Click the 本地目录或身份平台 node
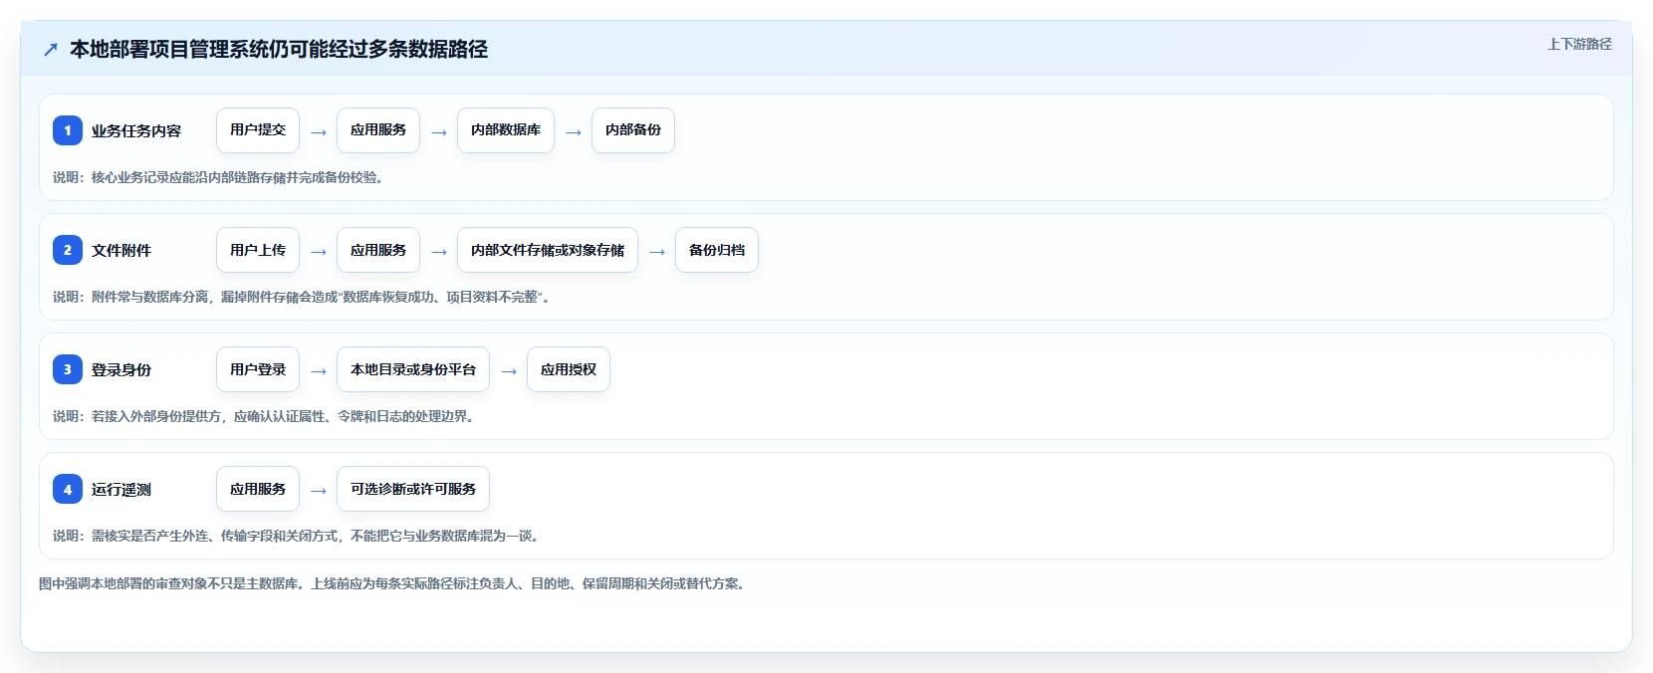The height and width of the screenshot is (673, 1653). (x=413, y=369)
